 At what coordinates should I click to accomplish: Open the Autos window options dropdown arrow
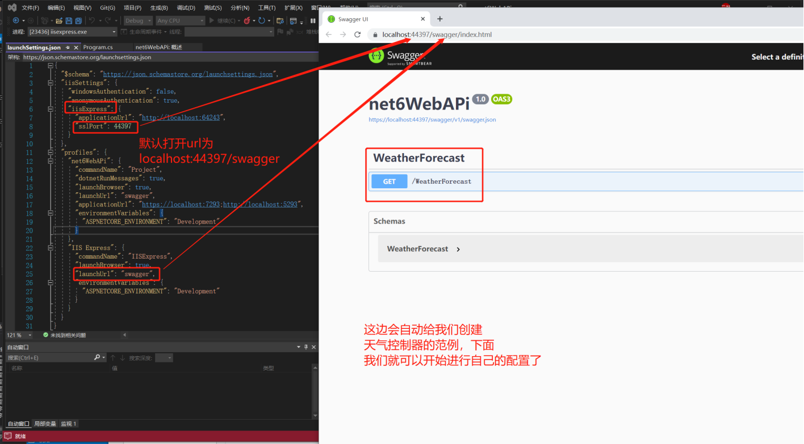pos(298,347)
